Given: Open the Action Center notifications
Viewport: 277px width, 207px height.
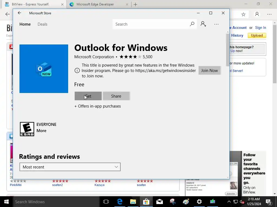Looking at the screenshot, I should click(x=269, y=202).
